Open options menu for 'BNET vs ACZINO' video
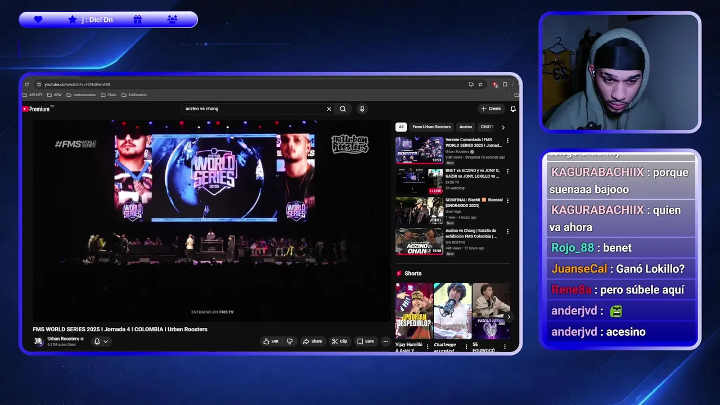 tap(508, 171)
